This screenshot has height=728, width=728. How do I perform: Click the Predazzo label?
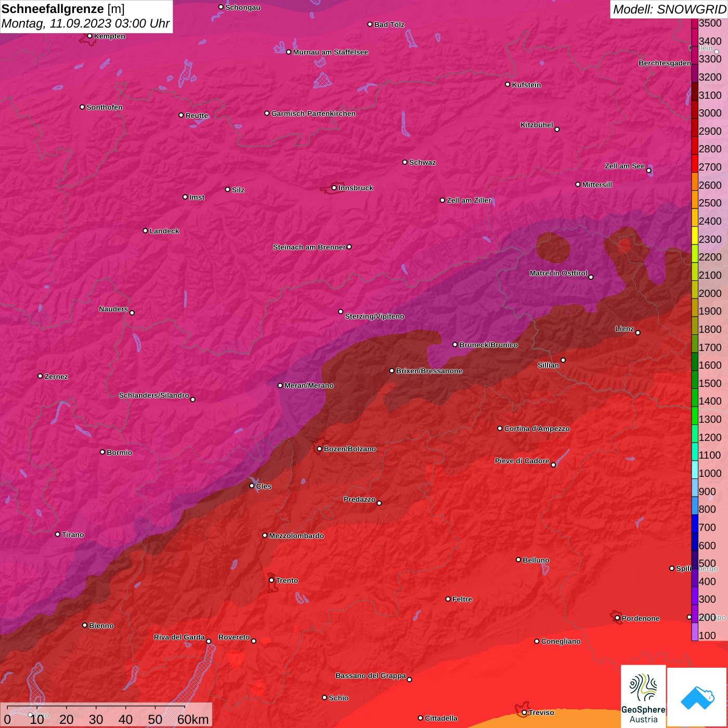click(359, 499)
